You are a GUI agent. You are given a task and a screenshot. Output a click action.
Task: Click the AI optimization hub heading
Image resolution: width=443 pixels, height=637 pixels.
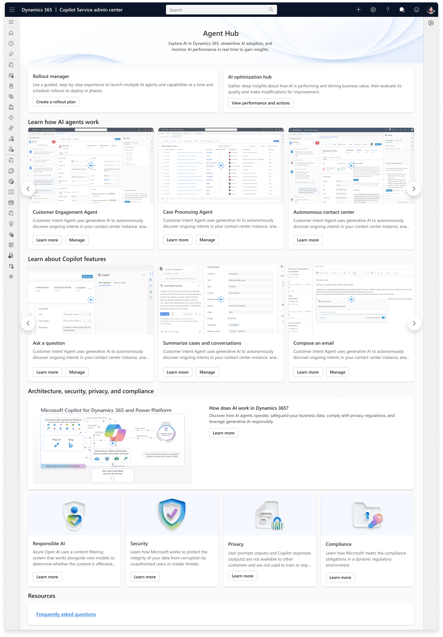click(250, 77)
